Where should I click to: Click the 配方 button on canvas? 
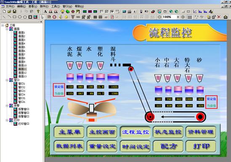click(168, 146)
